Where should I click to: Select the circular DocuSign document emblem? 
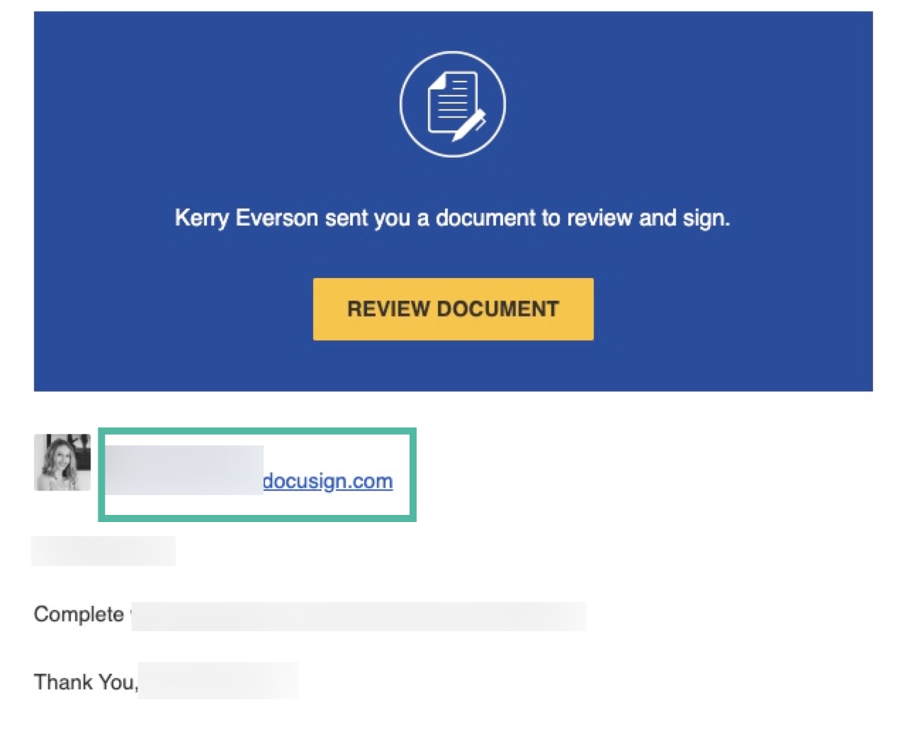453,103
